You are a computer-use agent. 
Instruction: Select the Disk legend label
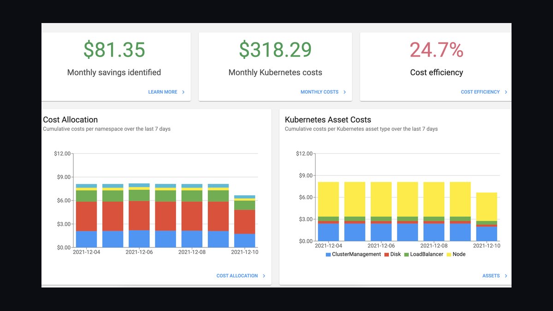click(x=395, y=254)
